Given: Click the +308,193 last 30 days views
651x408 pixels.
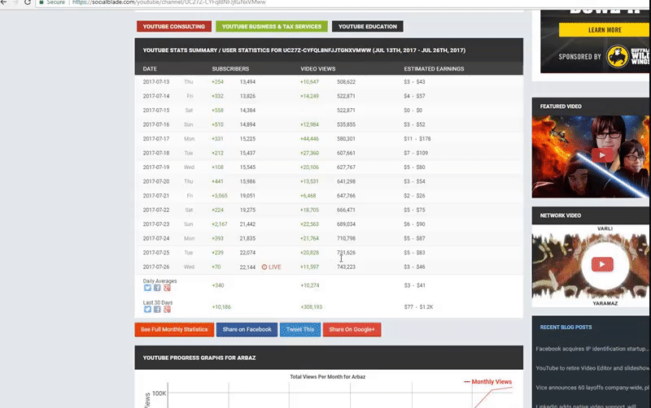Looking at the screenshot, I should 312,307.
